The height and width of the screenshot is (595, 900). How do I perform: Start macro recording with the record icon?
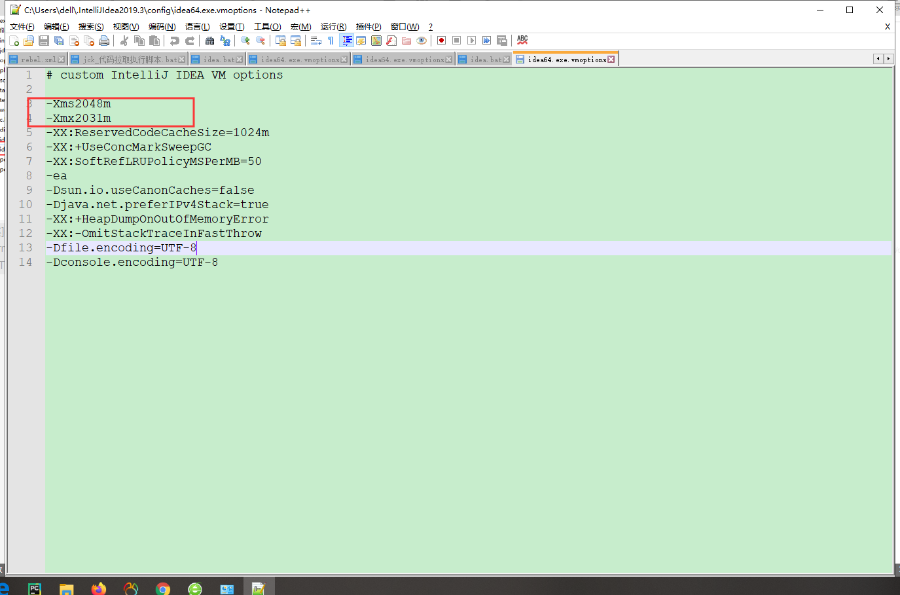441,41
